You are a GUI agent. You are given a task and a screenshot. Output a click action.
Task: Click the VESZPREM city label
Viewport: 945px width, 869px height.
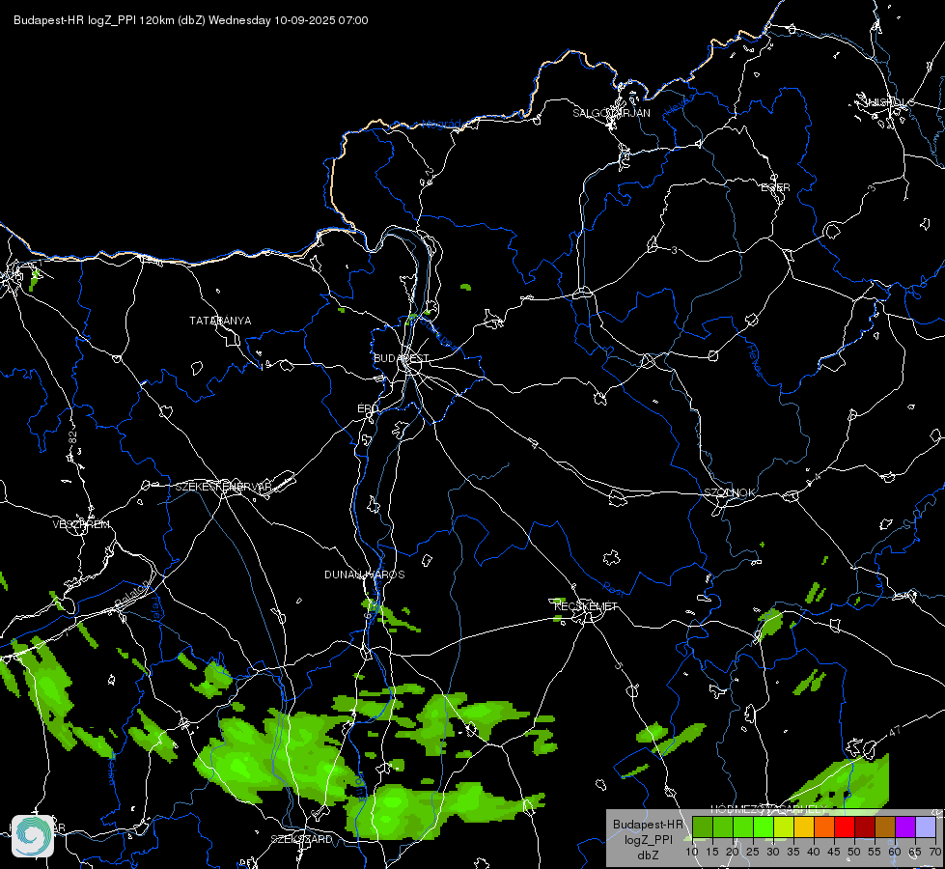[x=81, y=524]
